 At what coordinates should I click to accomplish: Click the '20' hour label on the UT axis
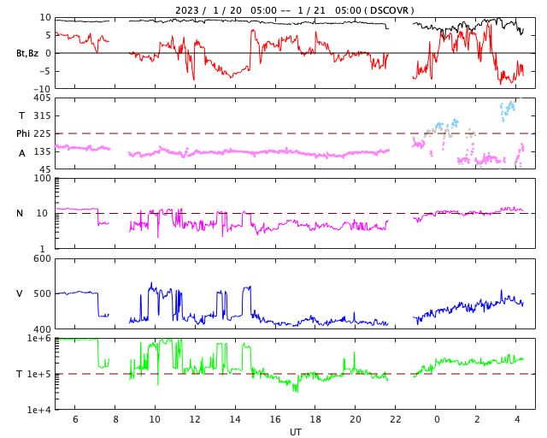(x=356, y=419)
